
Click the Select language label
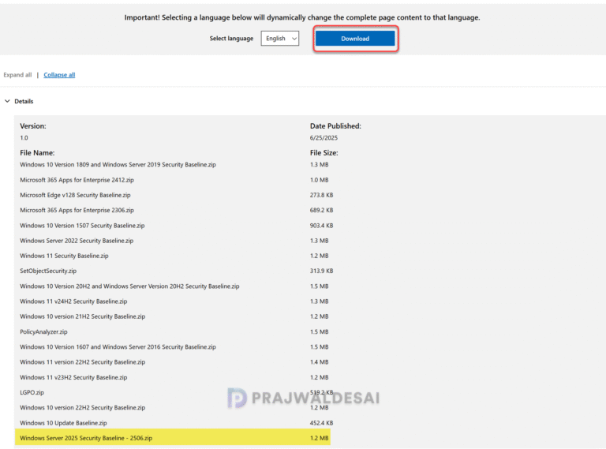tap(231, 38)
